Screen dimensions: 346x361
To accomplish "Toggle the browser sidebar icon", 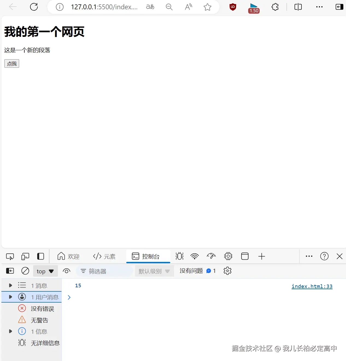I will 339,7.
